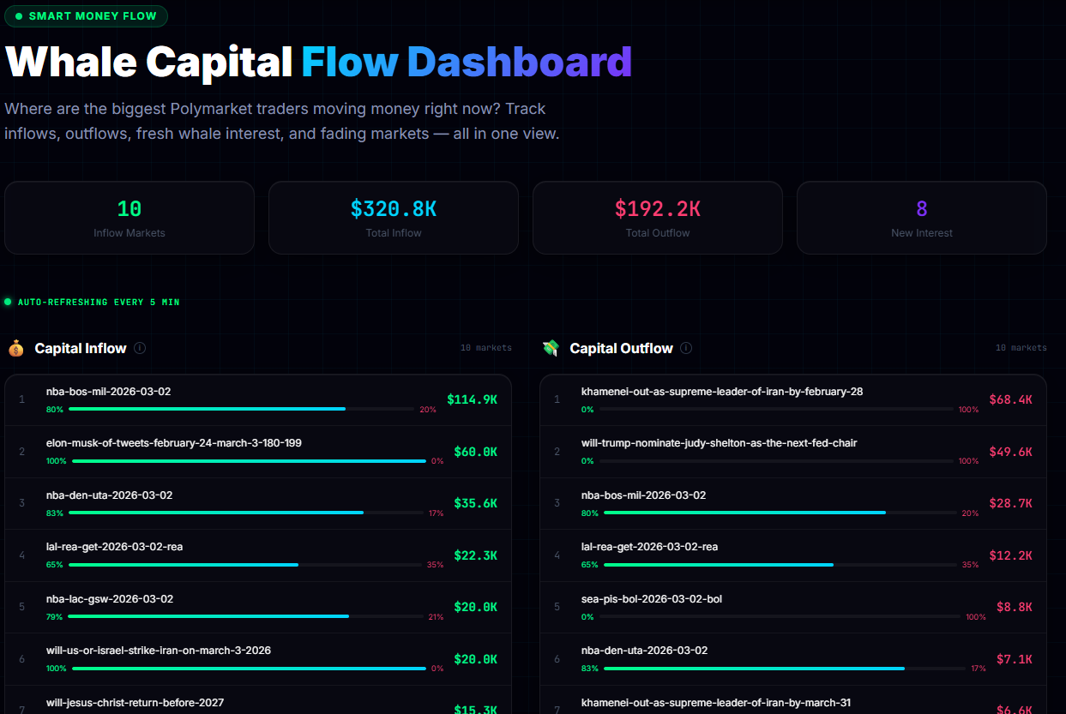Select the 10 Inflow Markets stat card
This screenshot has width=1066, height=714.
click(129, 218)
